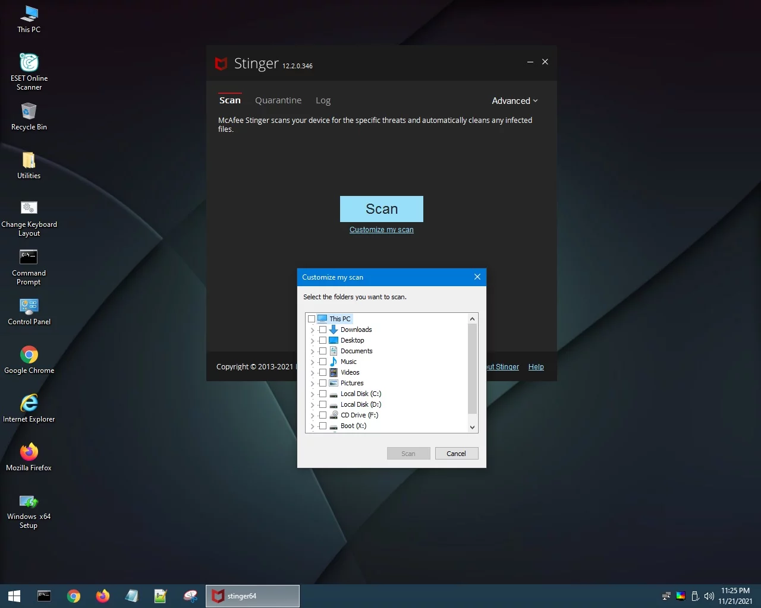761x608 pixels.
Task: Click the folder tree scrollbar up arrow
Action: [473, 319]
